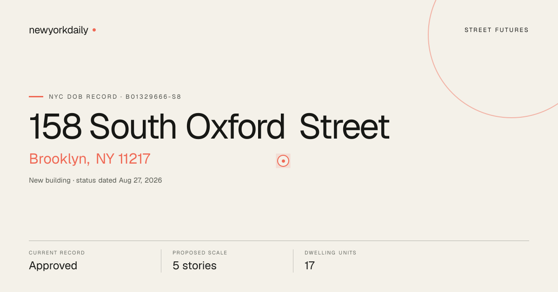Select the DWELLING UNITS label
The height and width of the screenshot is (292, 558).
[331, 253]
